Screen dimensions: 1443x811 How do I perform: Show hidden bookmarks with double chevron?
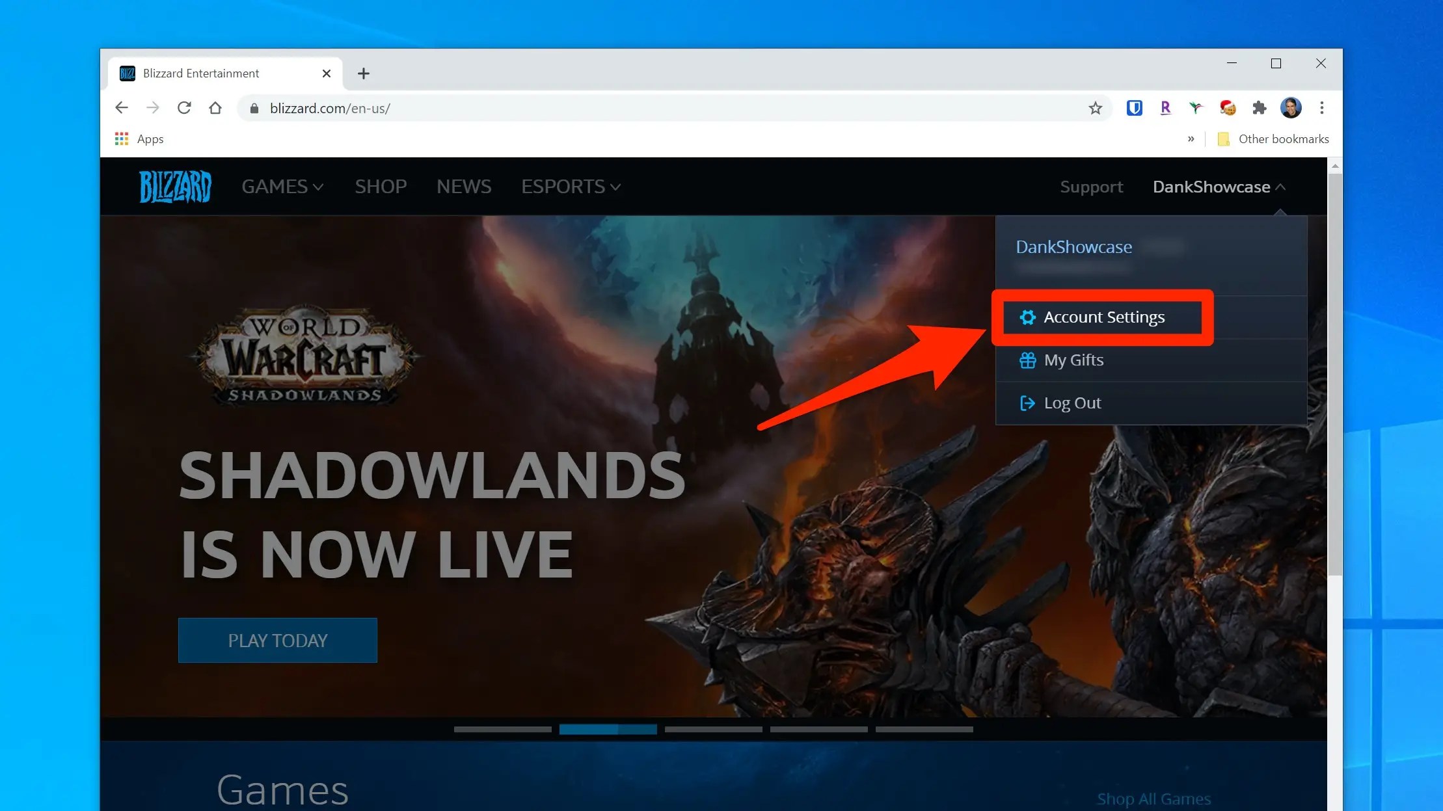tap(1191, 139)
